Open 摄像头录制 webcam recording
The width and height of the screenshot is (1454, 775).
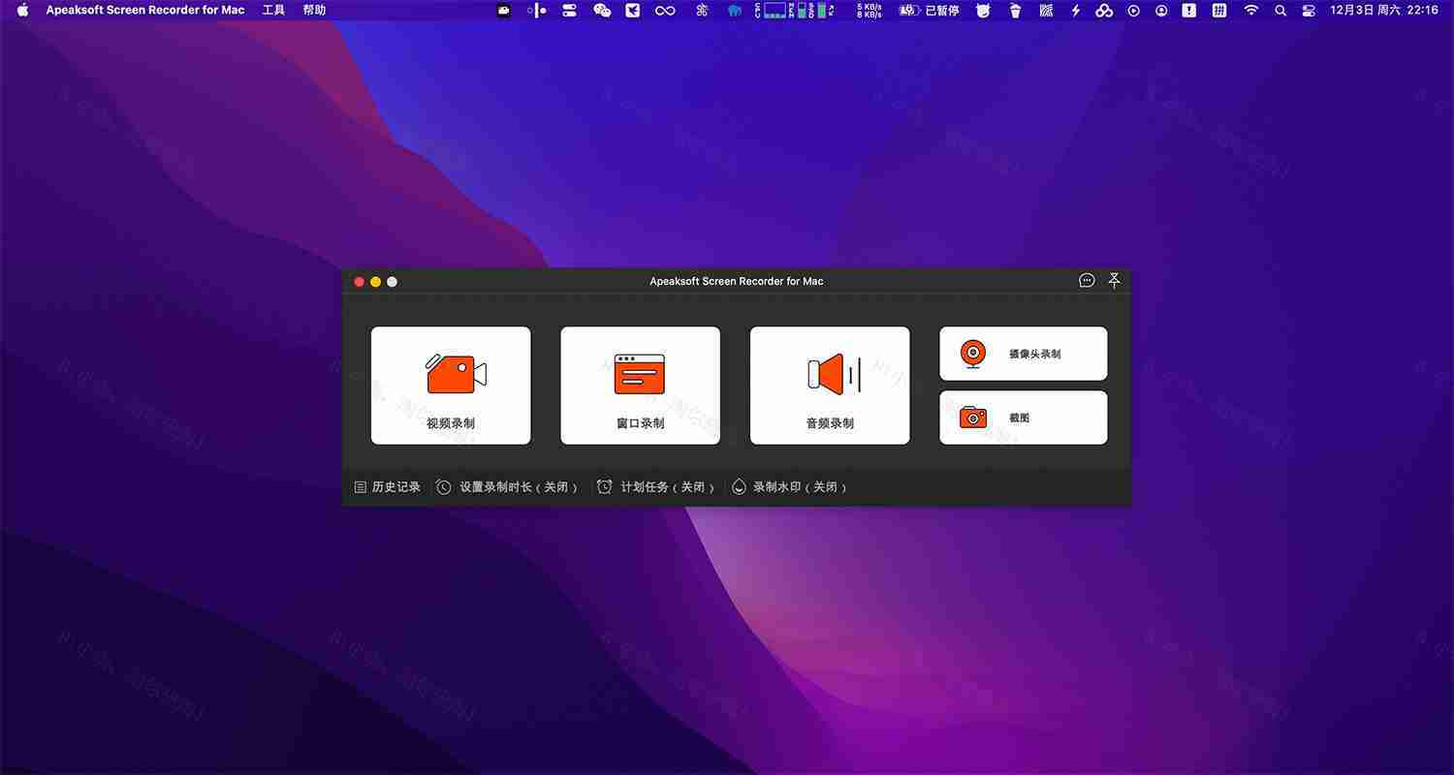click(1022, 353)
